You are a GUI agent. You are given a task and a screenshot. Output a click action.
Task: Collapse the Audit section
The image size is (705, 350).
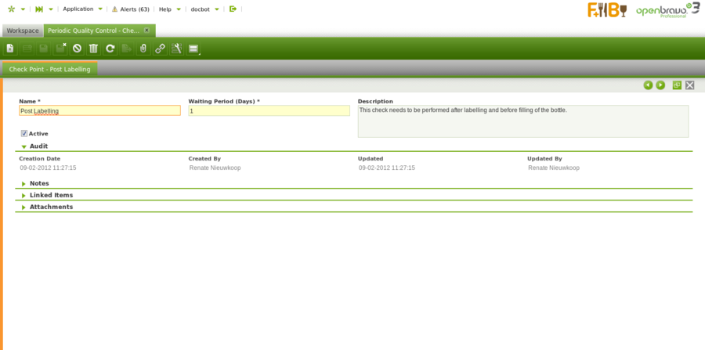(x=24, y=146)
